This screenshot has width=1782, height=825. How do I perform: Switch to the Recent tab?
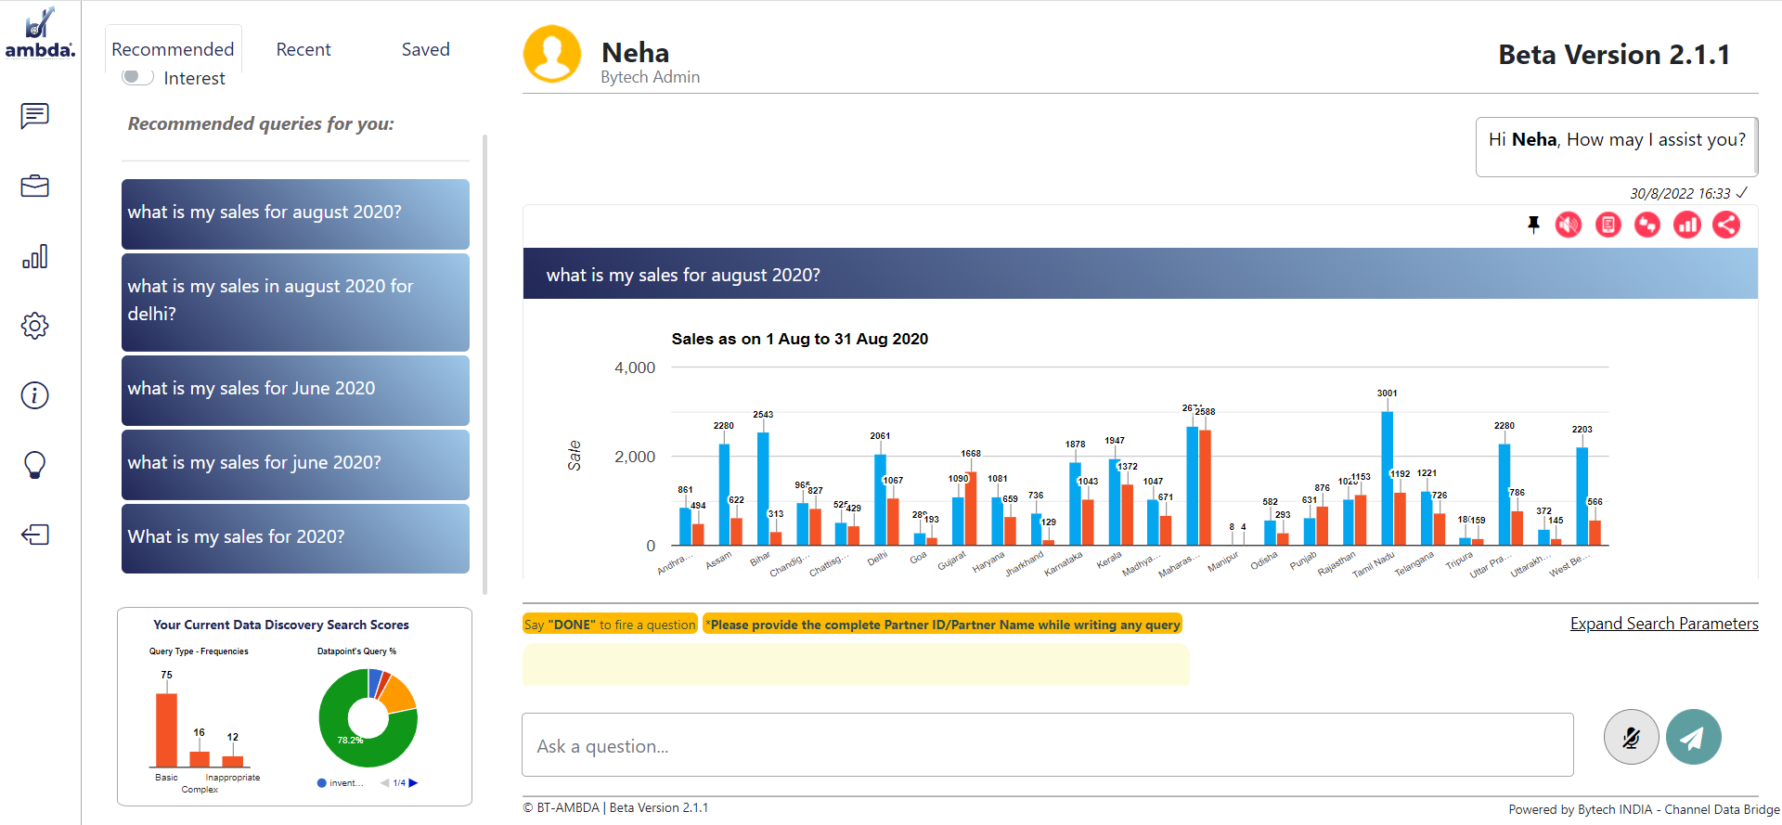pos(303,49)
